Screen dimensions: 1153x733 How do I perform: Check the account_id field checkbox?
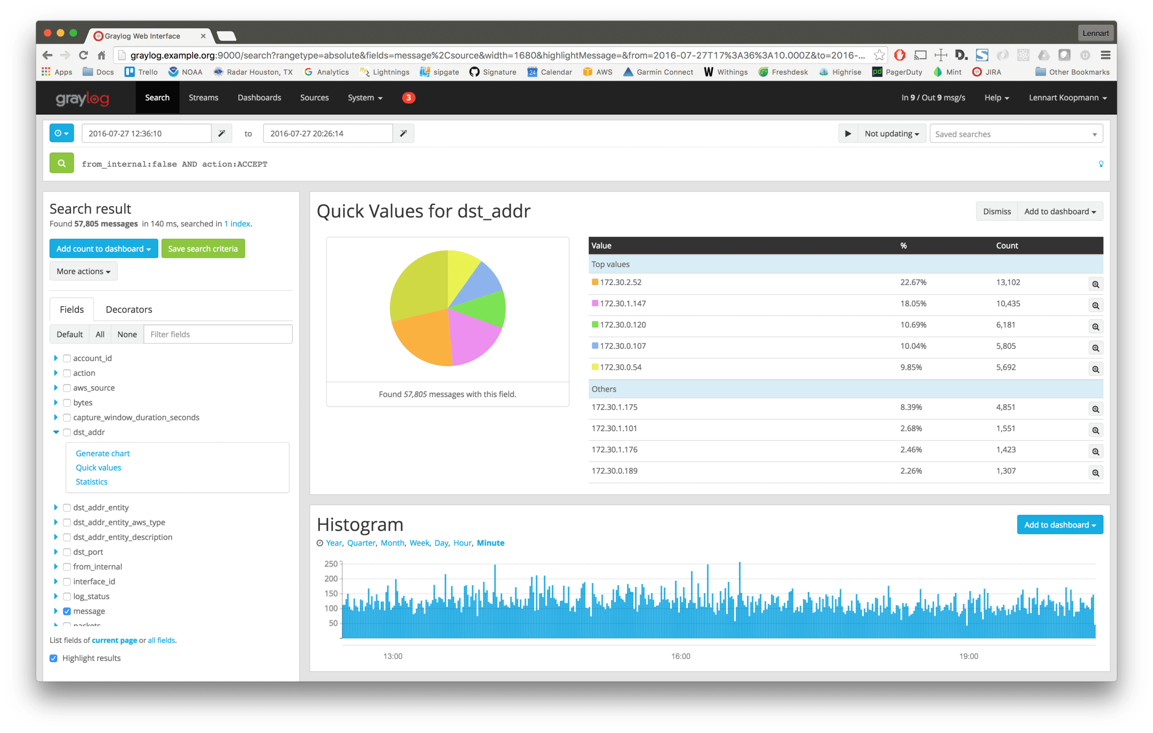(67, 358)
